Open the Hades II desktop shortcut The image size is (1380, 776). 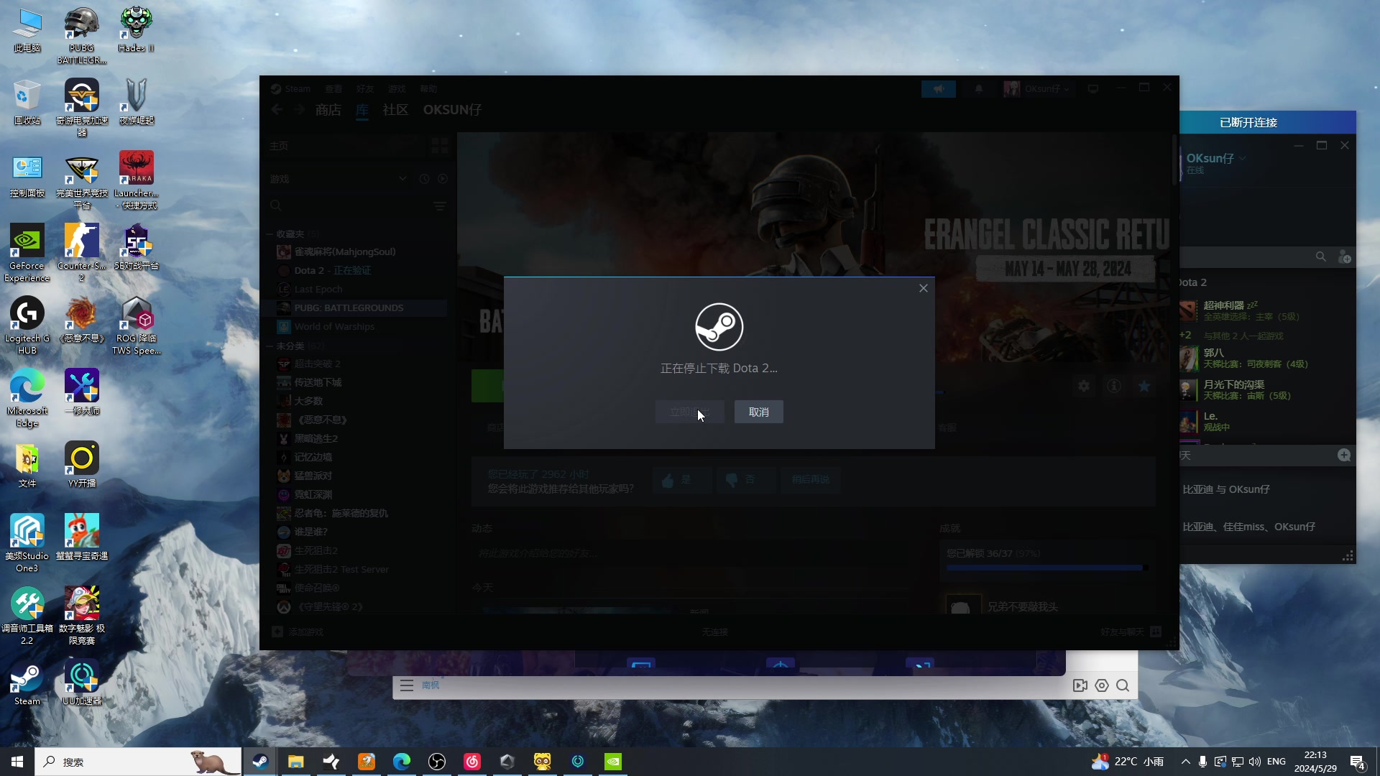coord(136,30)
